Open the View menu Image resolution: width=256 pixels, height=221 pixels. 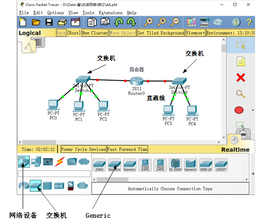point(73,13)
